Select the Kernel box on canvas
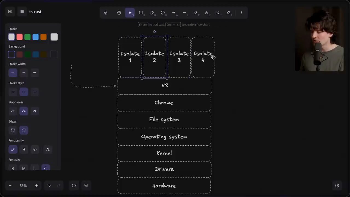This screenshot has width=350, height=197. pos(164,153)
